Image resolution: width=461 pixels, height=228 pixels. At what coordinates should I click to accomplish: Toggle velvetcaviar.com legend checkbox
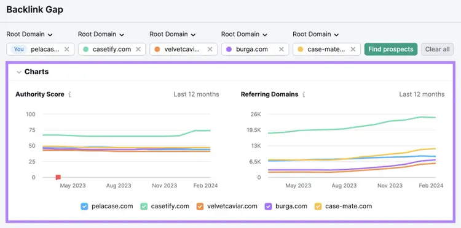point(200,207)
